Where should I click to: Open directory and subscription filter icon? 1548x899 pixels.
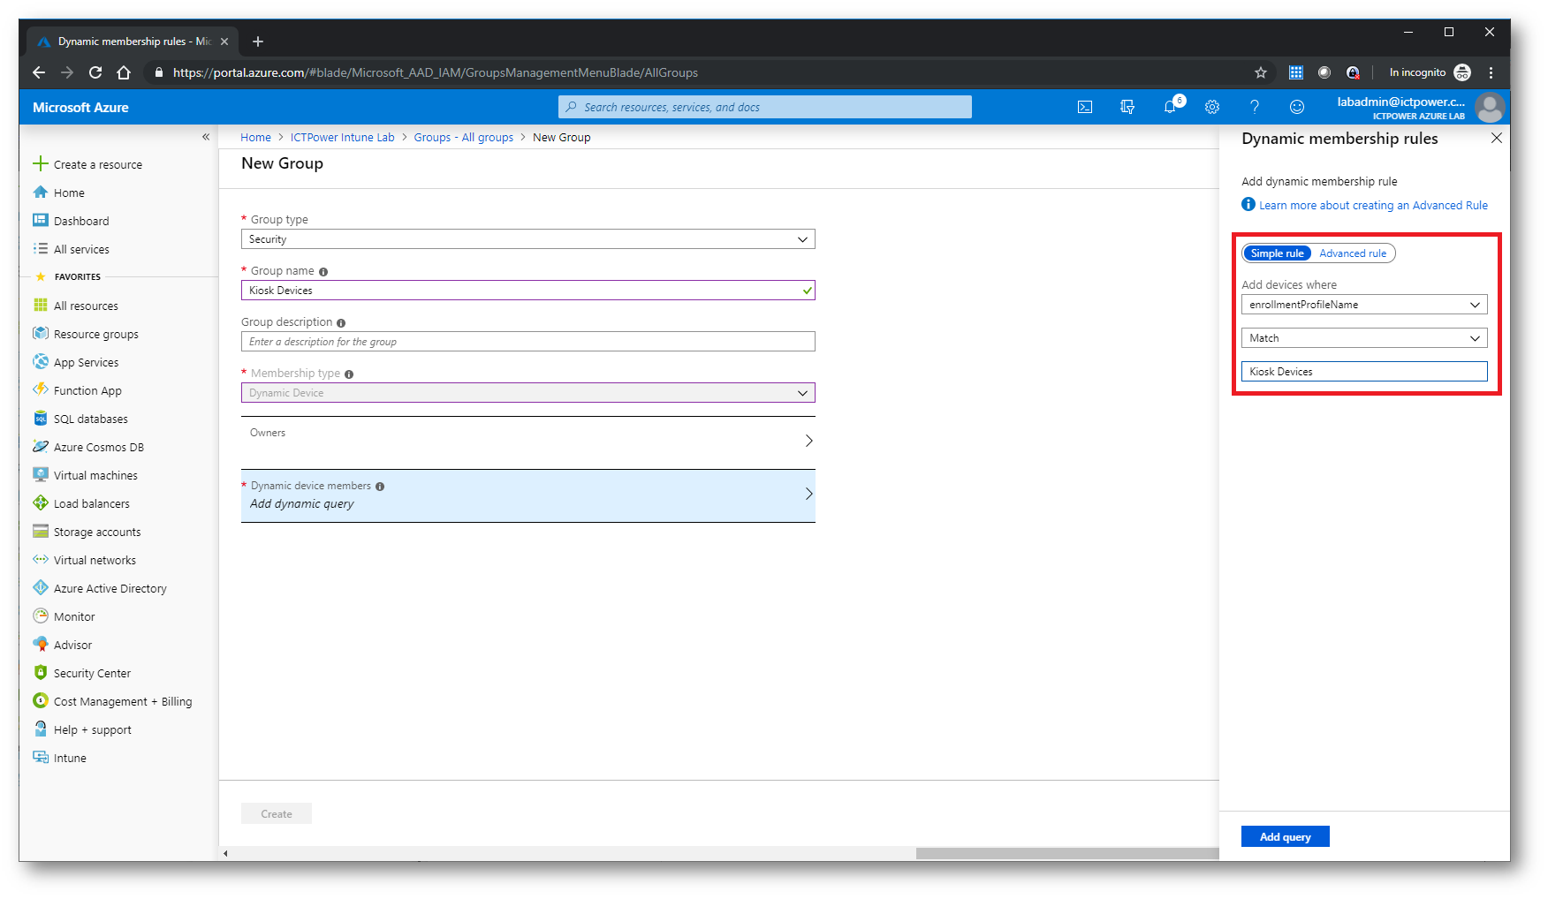(x=1127, y=107)
